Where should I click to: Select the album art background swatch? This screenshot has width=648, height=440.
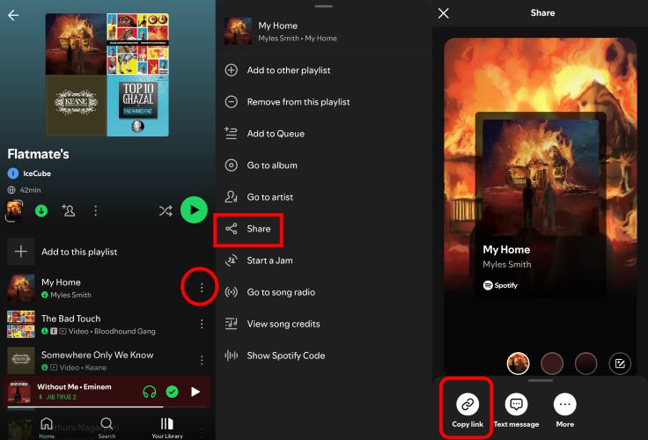(x=518, y=363)
